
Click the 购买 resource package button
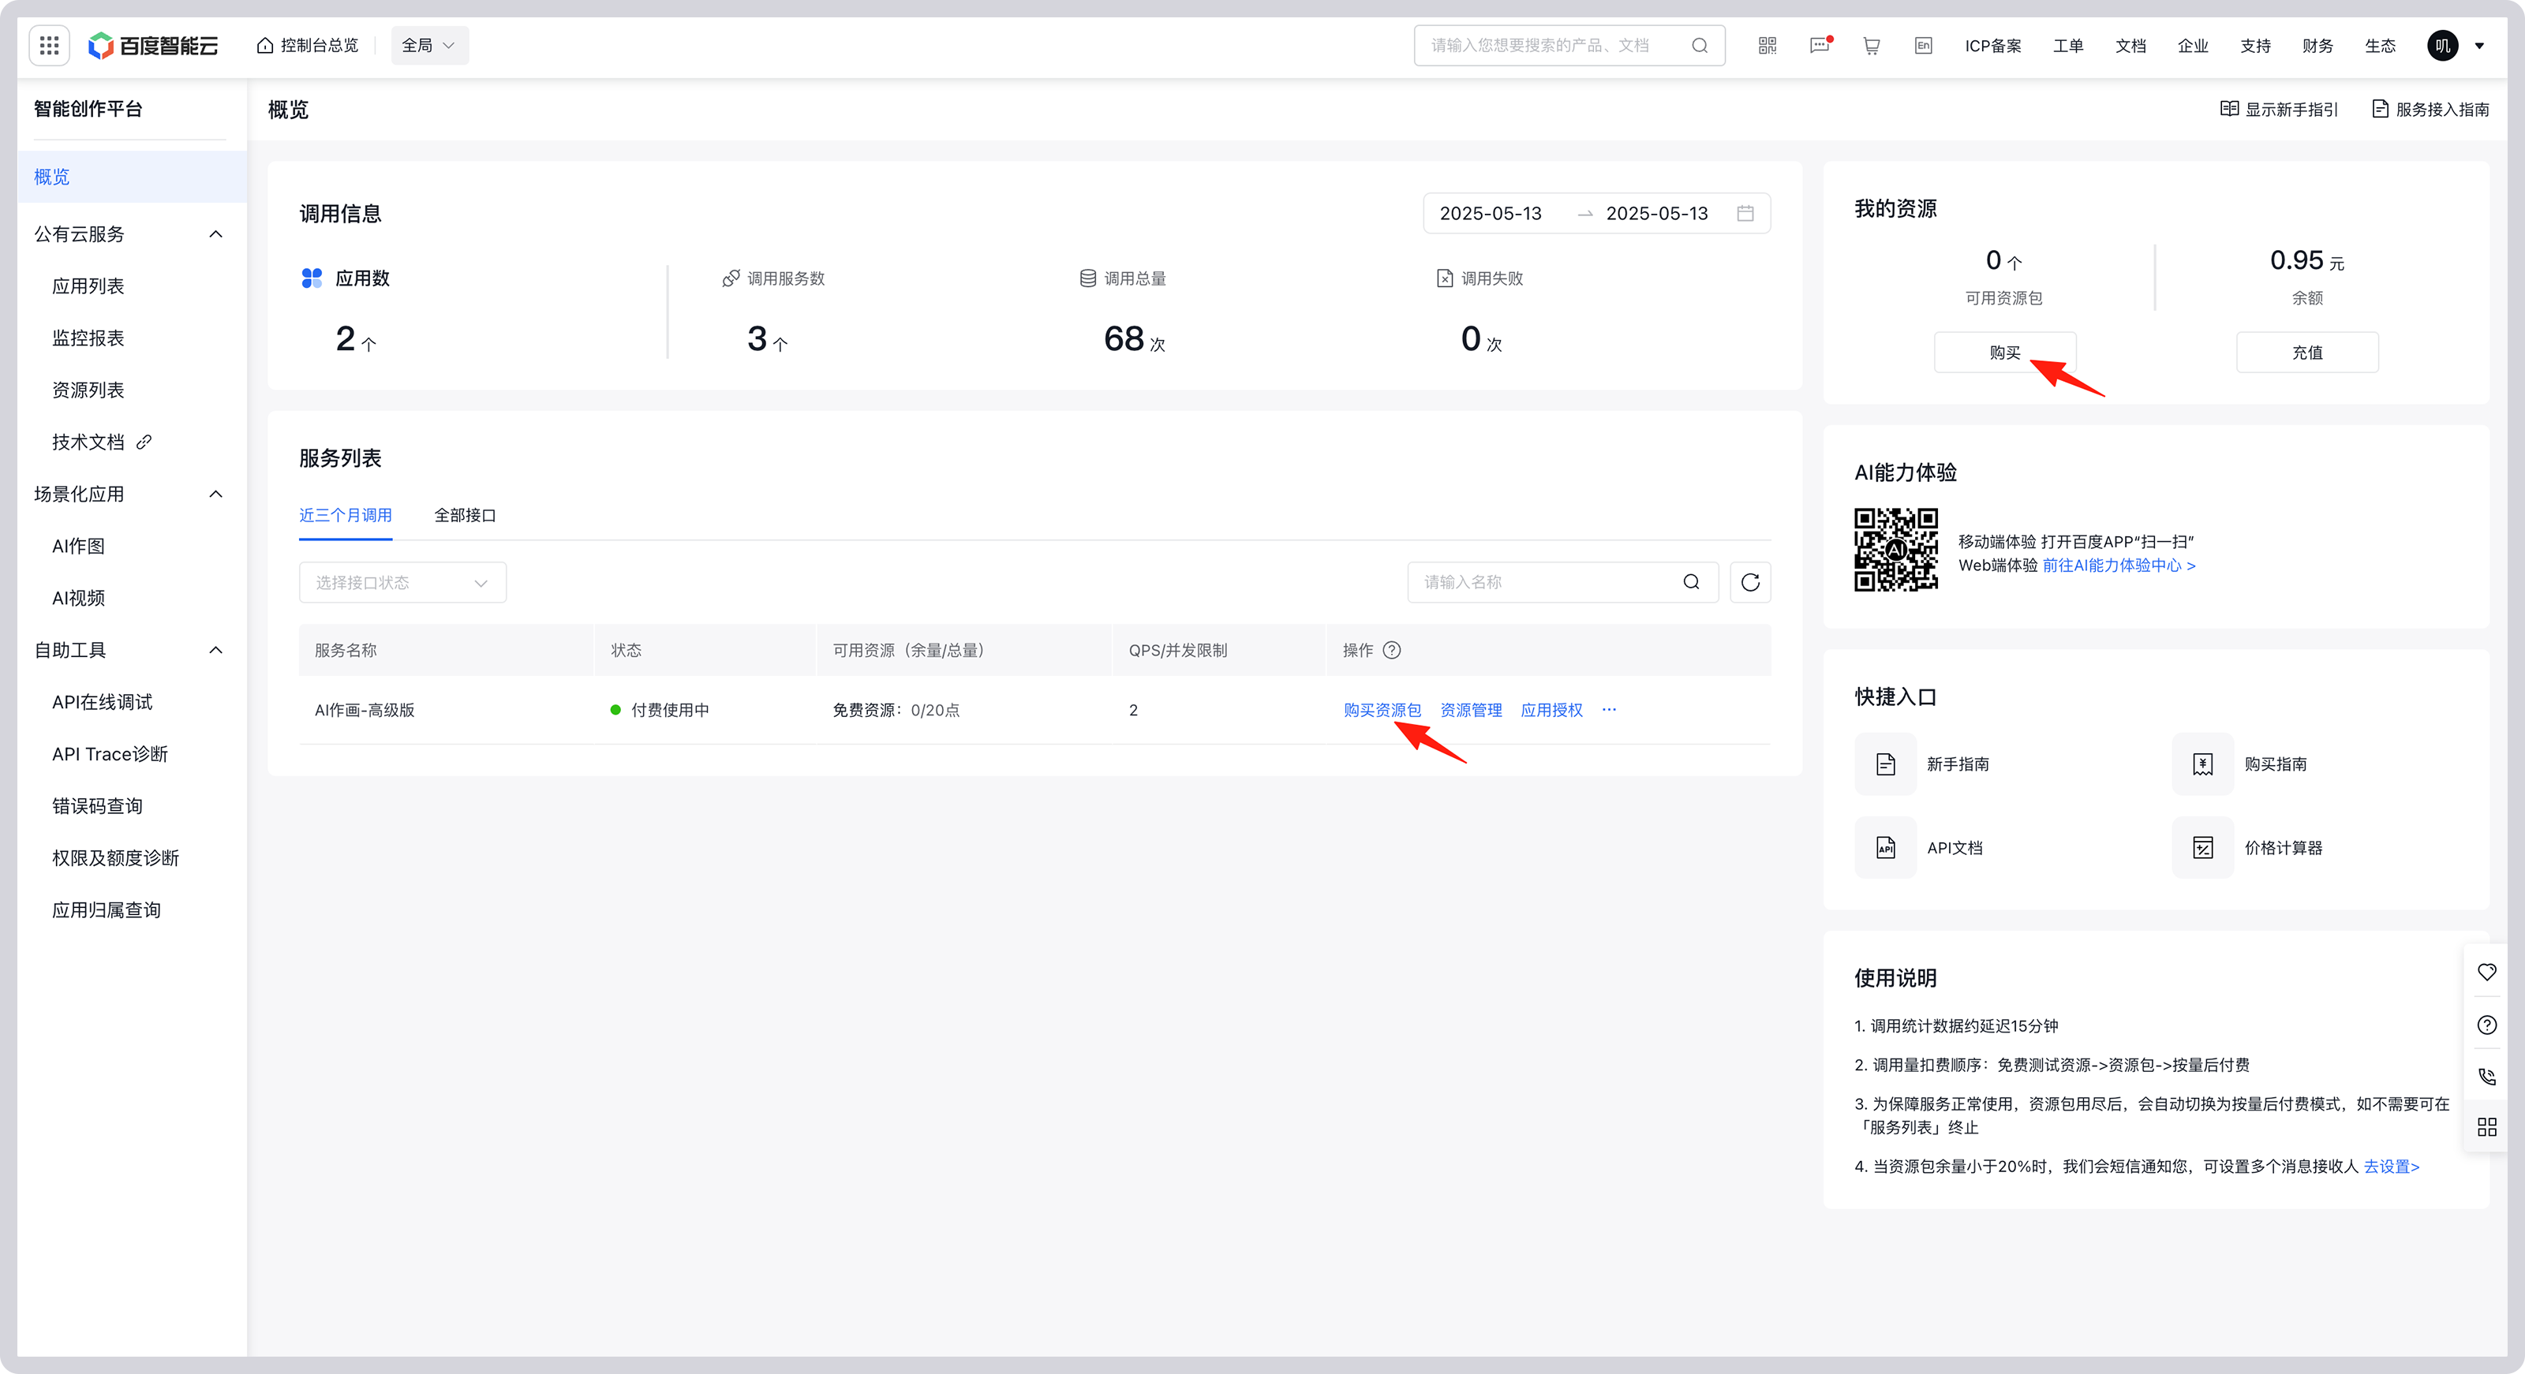2004,352
